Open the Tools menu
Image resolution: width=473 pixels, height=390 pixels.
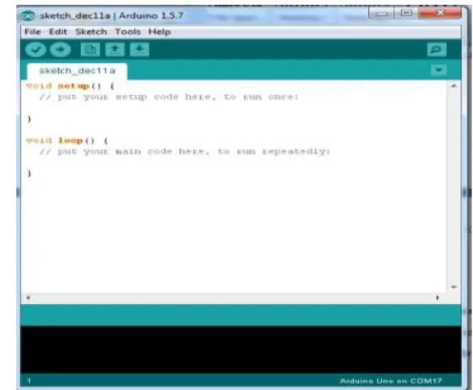pyautogui.click(x=128, y=31)
